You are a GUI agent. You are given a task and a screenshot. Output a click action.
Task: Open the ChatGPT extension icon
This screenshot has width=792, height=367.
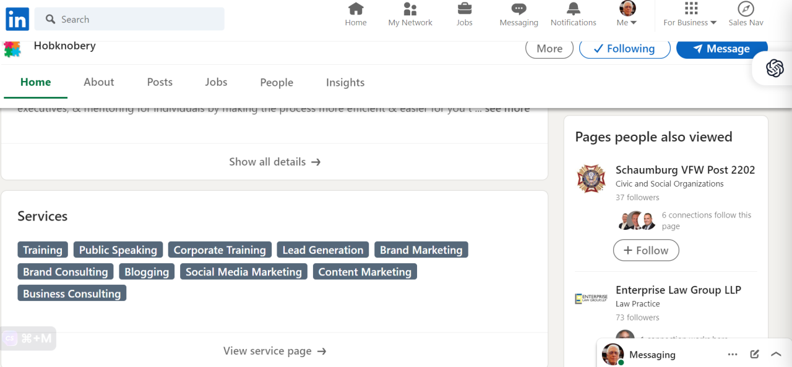[775, 68]
